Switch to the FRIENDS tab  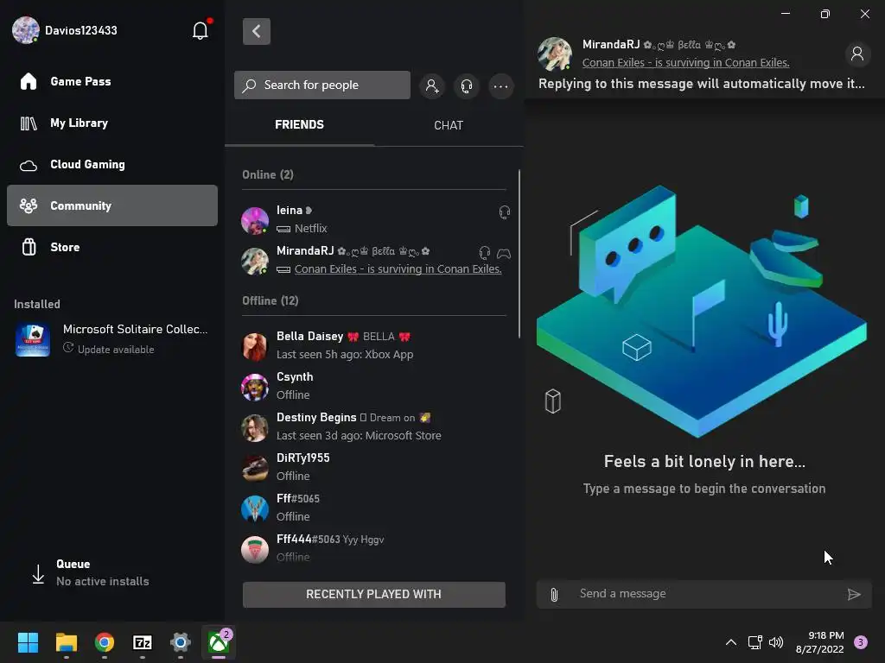[x=299, y=124]
